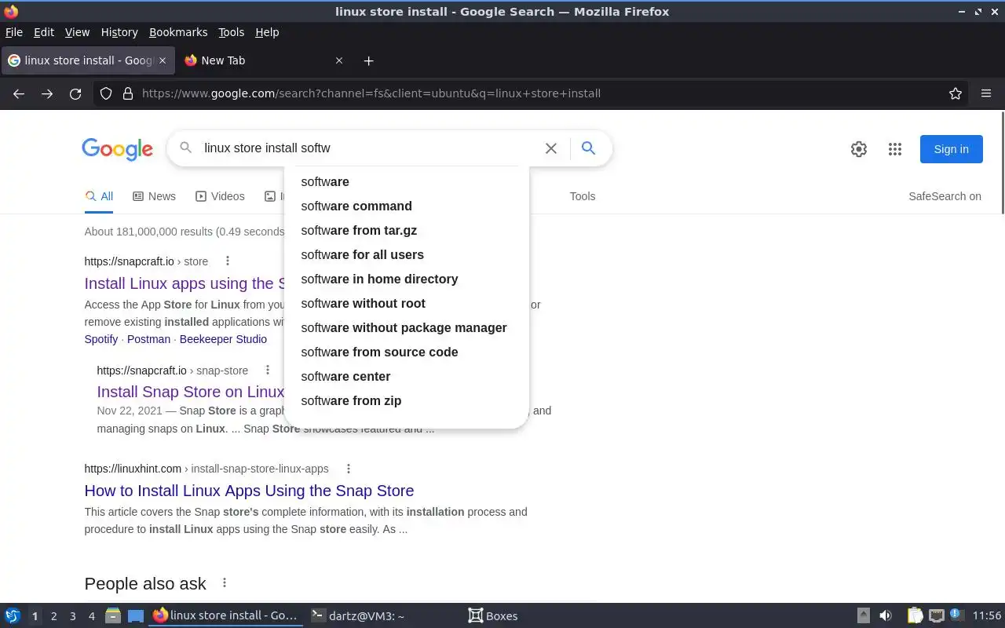Open the taskbar start menu icon
This screenshot has height=628, width=1005.
pyautogui.click(x=13, y=615)
